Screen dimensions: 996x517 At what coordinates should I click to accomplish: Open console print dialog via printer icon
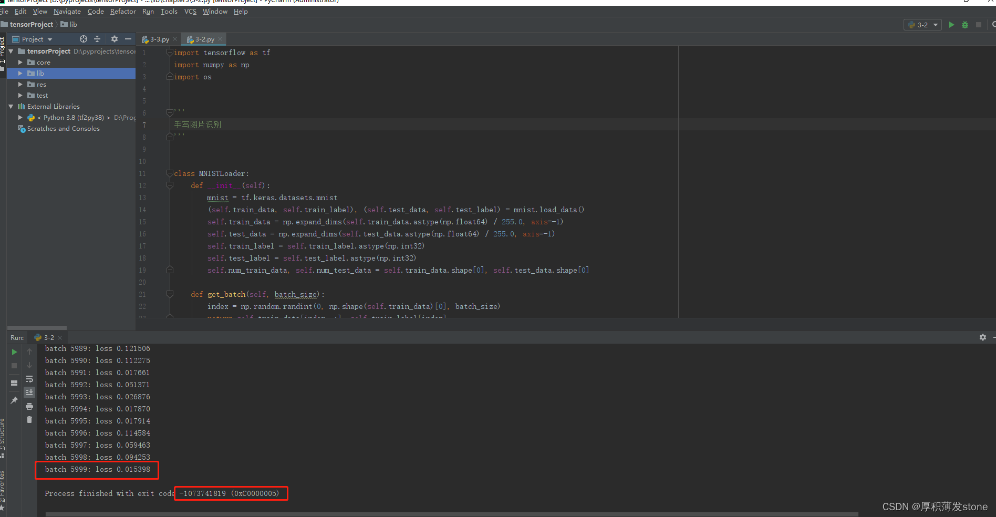pyautogui.click(x=29, y=407)
